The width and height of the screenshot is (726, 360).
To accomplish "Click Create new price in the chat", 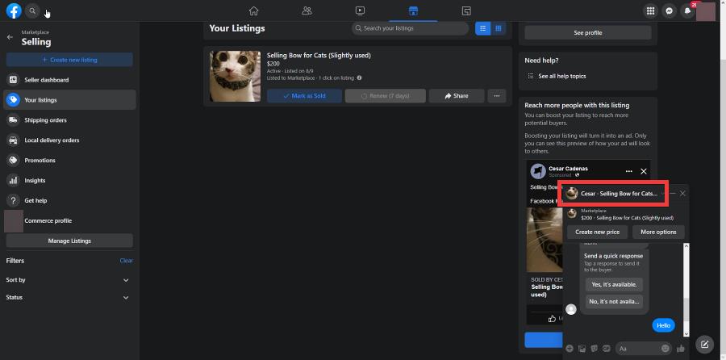I will click(597, 232).
